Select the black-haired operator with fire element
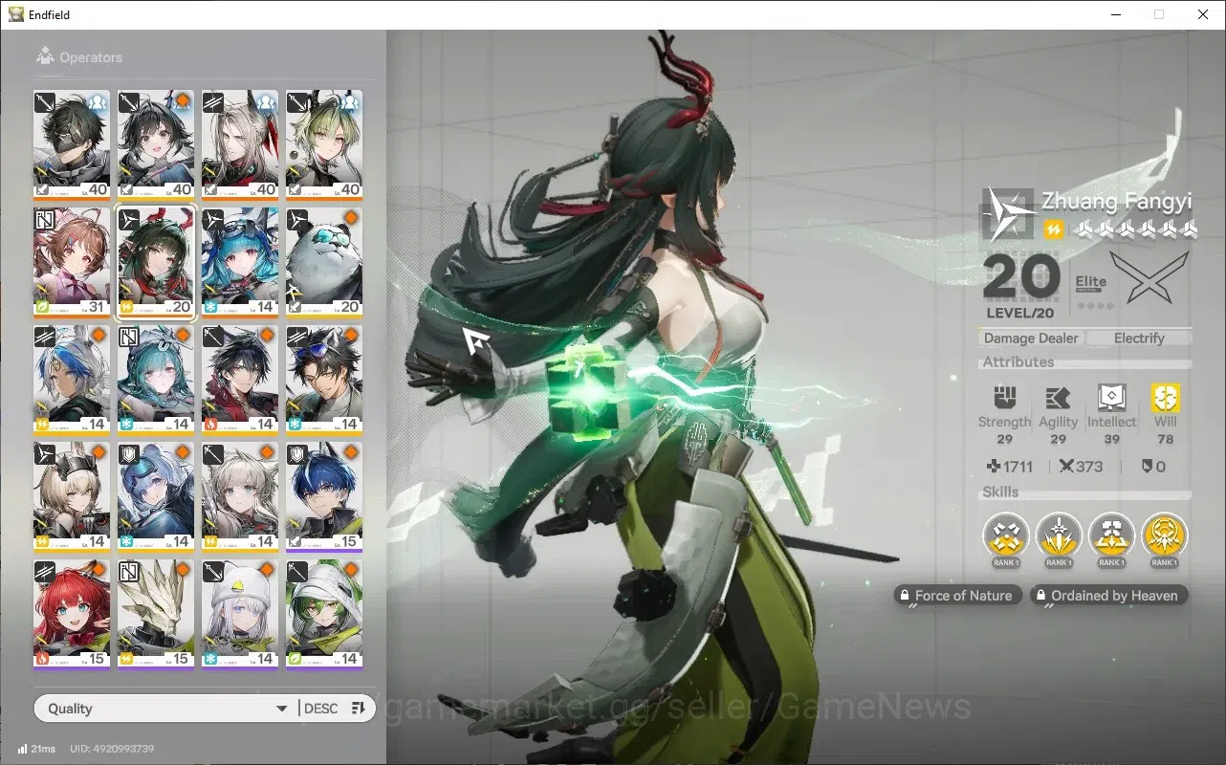Viewport: 1226px width, 765px height. 240,381
